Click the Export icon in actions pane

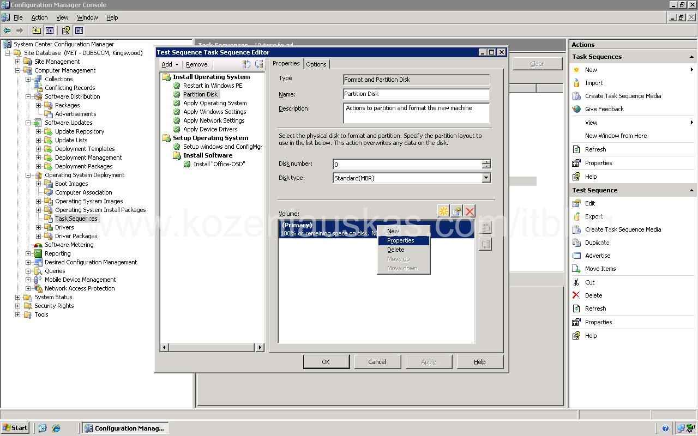pyautogui.click(x=576, y=216)
